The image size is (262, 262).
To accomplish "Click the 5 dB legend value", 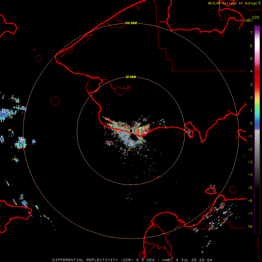I will click(251, 59).
